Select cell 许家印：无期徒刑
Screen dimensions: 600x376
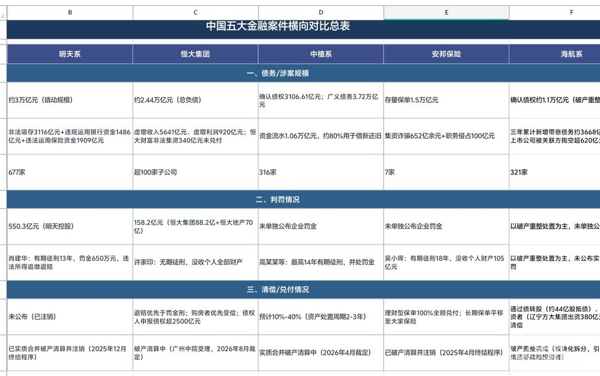pyautogui.click(x=196, y=262)
